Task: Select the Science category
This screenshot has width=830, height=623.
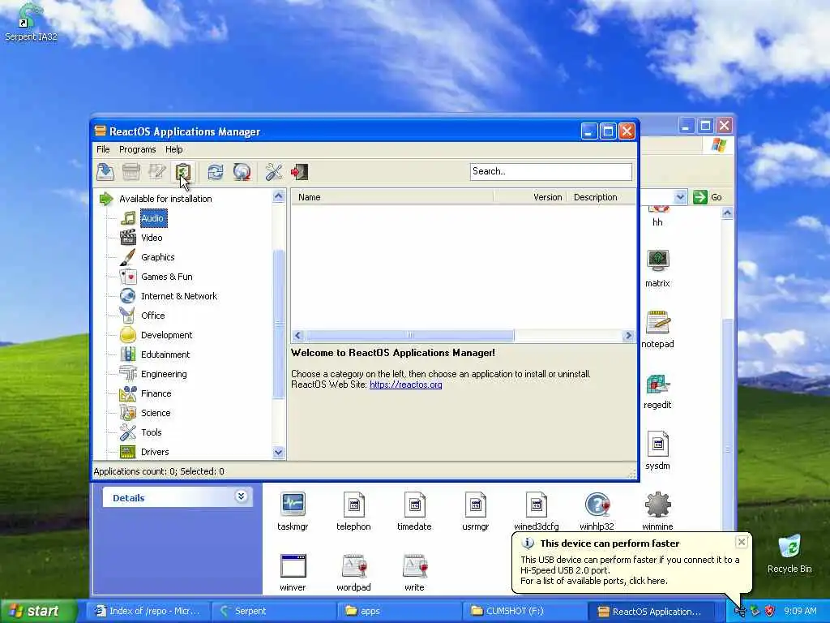Action: [156, 413]
